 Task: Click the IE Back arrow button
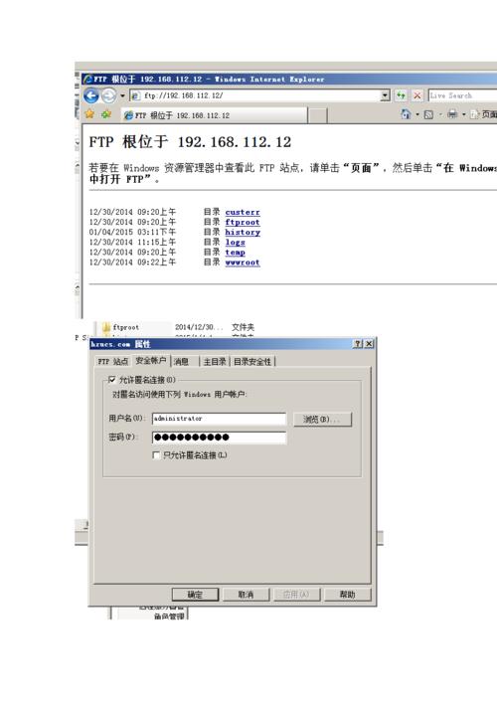91,95
